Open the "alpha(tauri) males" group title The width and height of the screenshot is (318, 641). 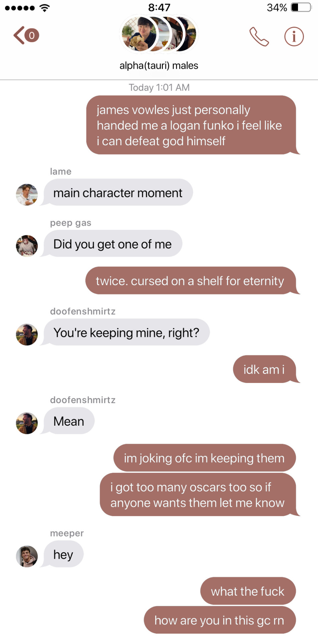(159, 65)
